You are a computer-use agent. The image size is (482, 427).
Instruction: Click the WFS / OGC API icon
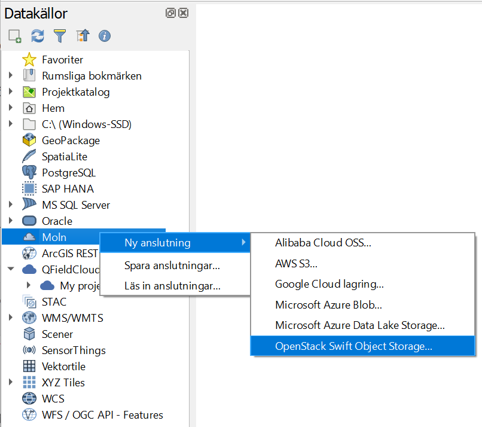[x=29, y=414]
